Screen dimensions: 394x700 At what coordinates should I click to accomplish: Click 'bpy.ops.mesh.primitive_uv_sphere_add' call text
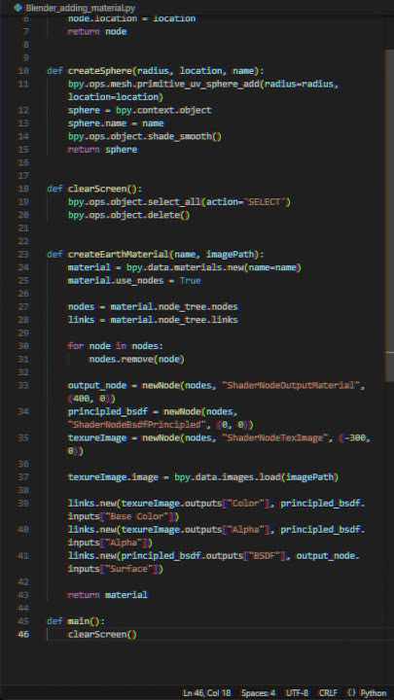[163, 84]
